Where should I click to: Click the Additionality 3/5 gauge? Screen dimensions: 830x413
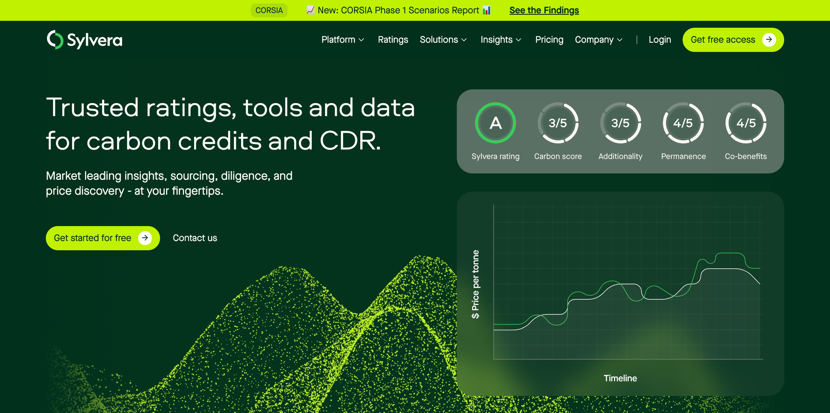point(620,123)
